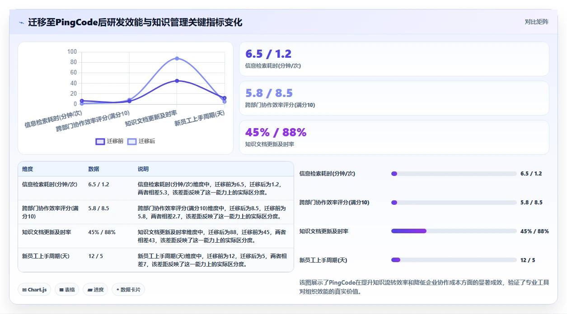The height and width of the screenshot is (314, 567).
Task: Select table cell 知识文档更新及时率
Action: click(x=47, y=232)
